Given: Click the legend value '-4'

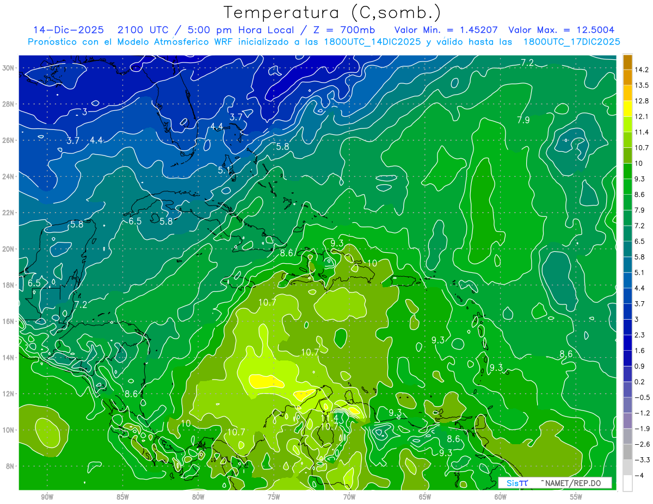Looking at the screenshot, I should pyautogui.click(x=638, y=476).
